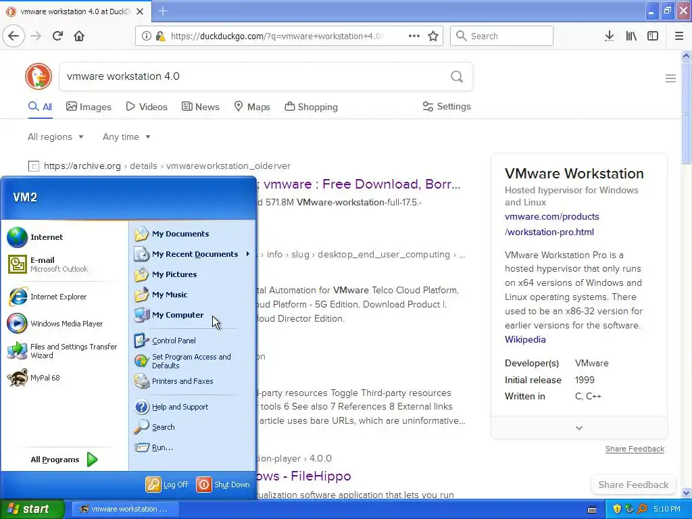
Task: Open the Wikipedia link in info card
Action: [x=525, y=339]
